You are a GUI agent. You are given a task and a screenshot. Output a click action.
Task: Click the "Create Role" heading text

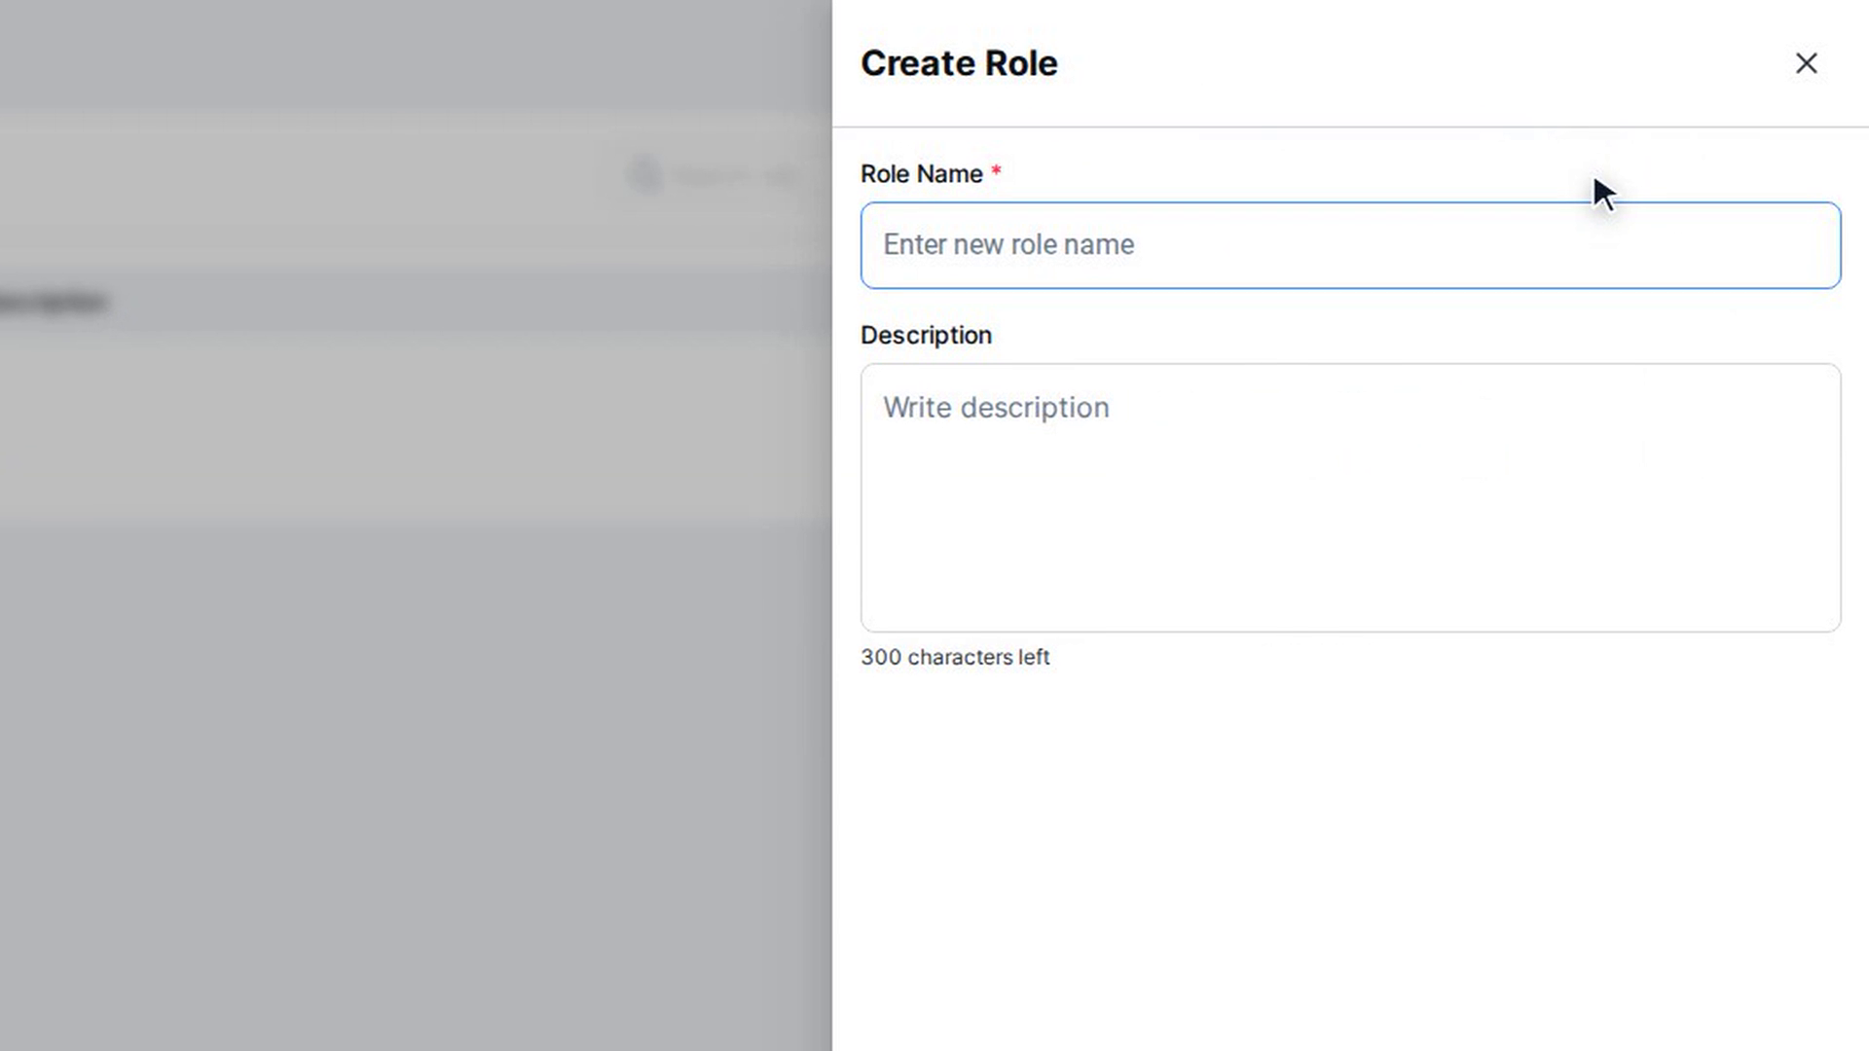coord(959,63)
